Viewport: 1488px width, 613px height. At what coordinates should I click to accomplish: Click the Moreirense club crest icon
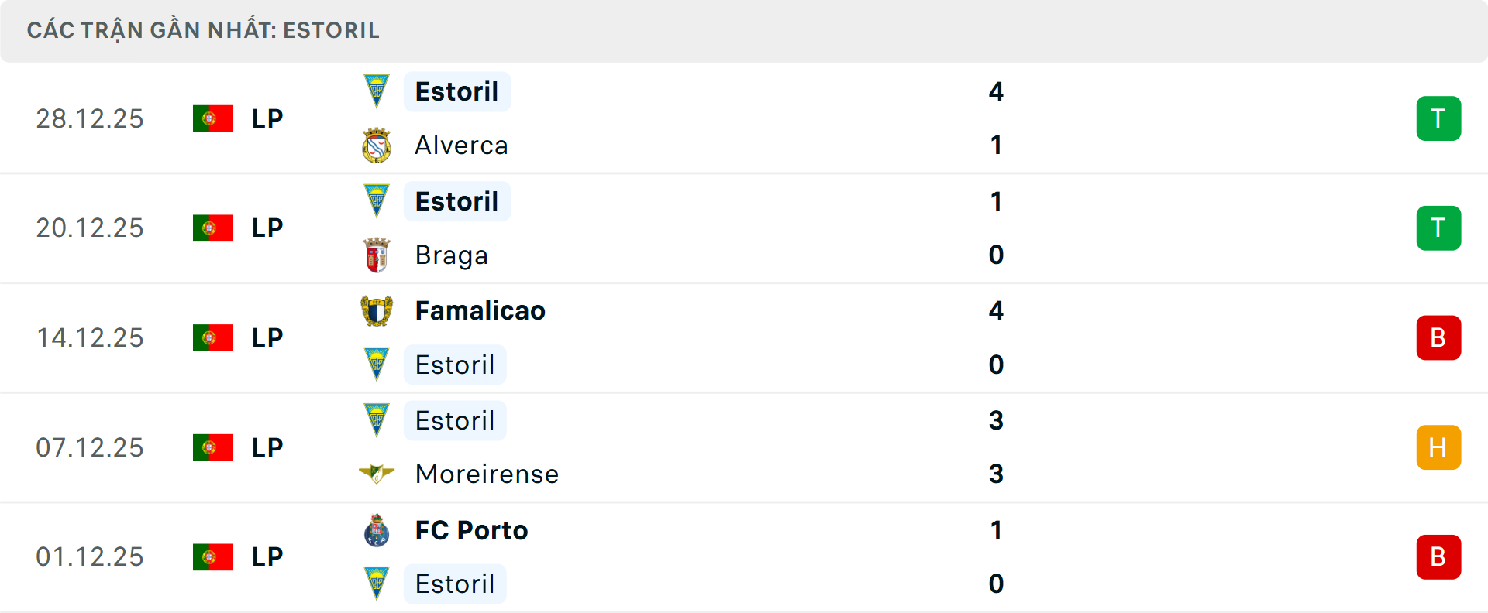pos(377,474)
